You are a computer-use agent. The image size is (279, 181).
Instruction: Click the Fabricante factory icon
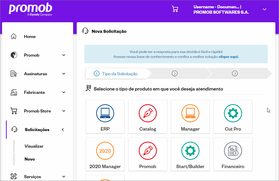tap(14, 92)
